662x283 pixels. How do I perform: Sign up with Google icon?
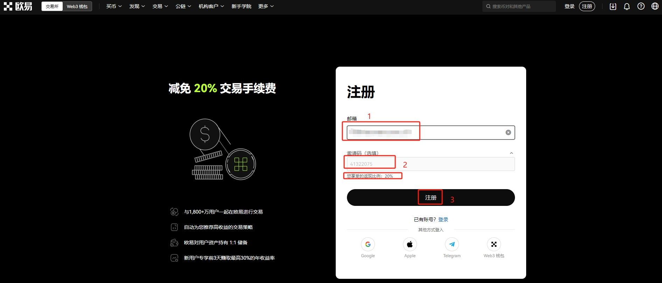pos(368,244)
